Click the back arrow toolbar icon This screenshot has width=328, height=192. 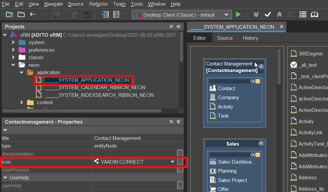[x=33, y=14]
